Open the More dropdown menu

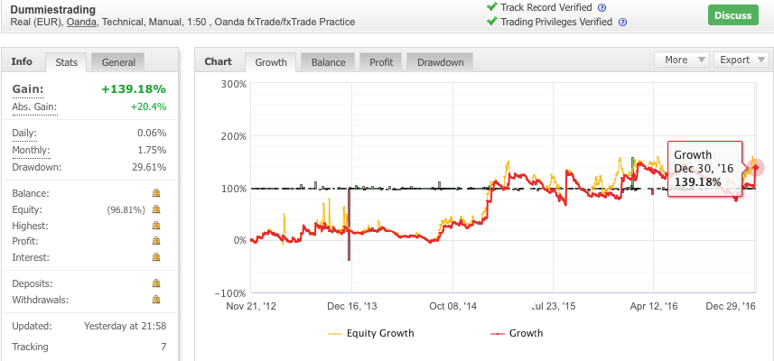(682, 60)
